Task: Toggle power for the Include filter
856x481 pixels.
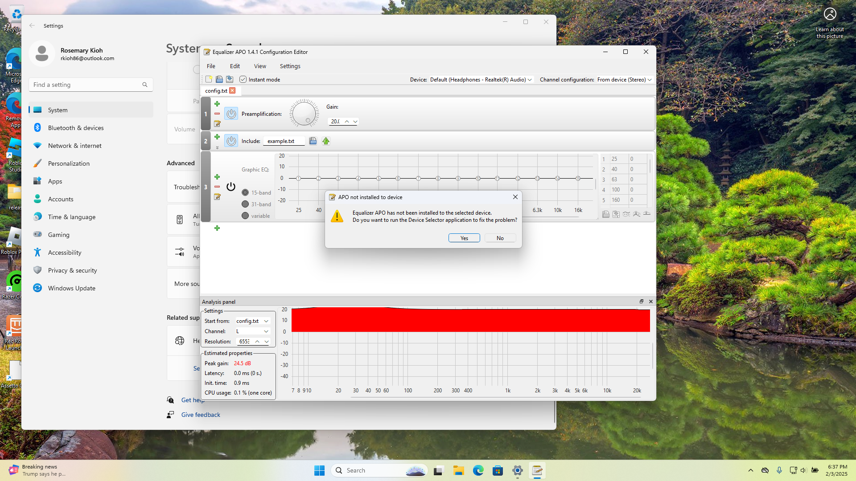Action: [x=231, y=141]
